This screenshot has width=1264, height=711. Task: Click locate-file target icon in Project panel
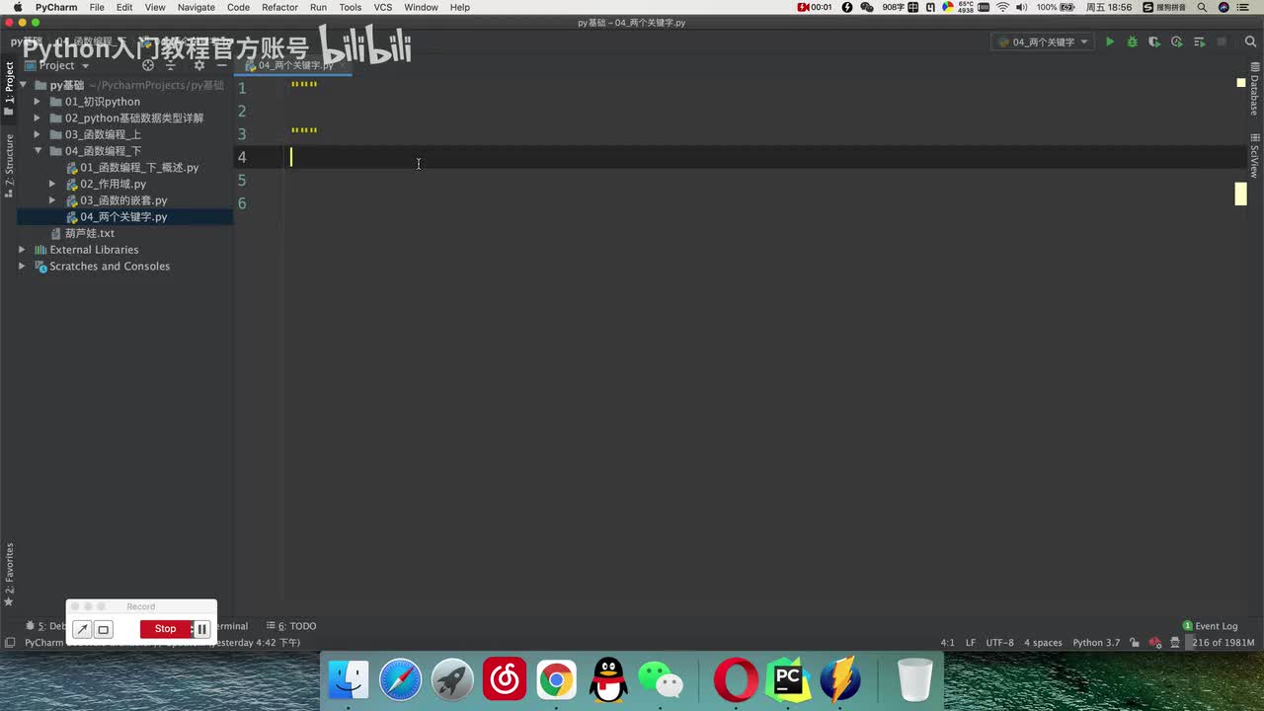point(148,65)
